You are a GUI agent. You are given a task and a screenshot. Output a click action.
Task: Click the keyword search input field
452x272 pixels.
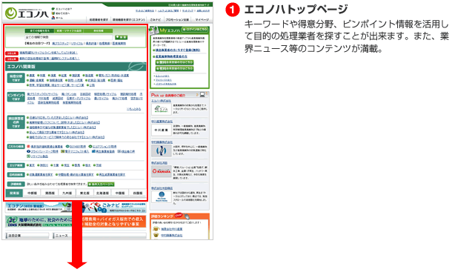[x=69, y=37]
